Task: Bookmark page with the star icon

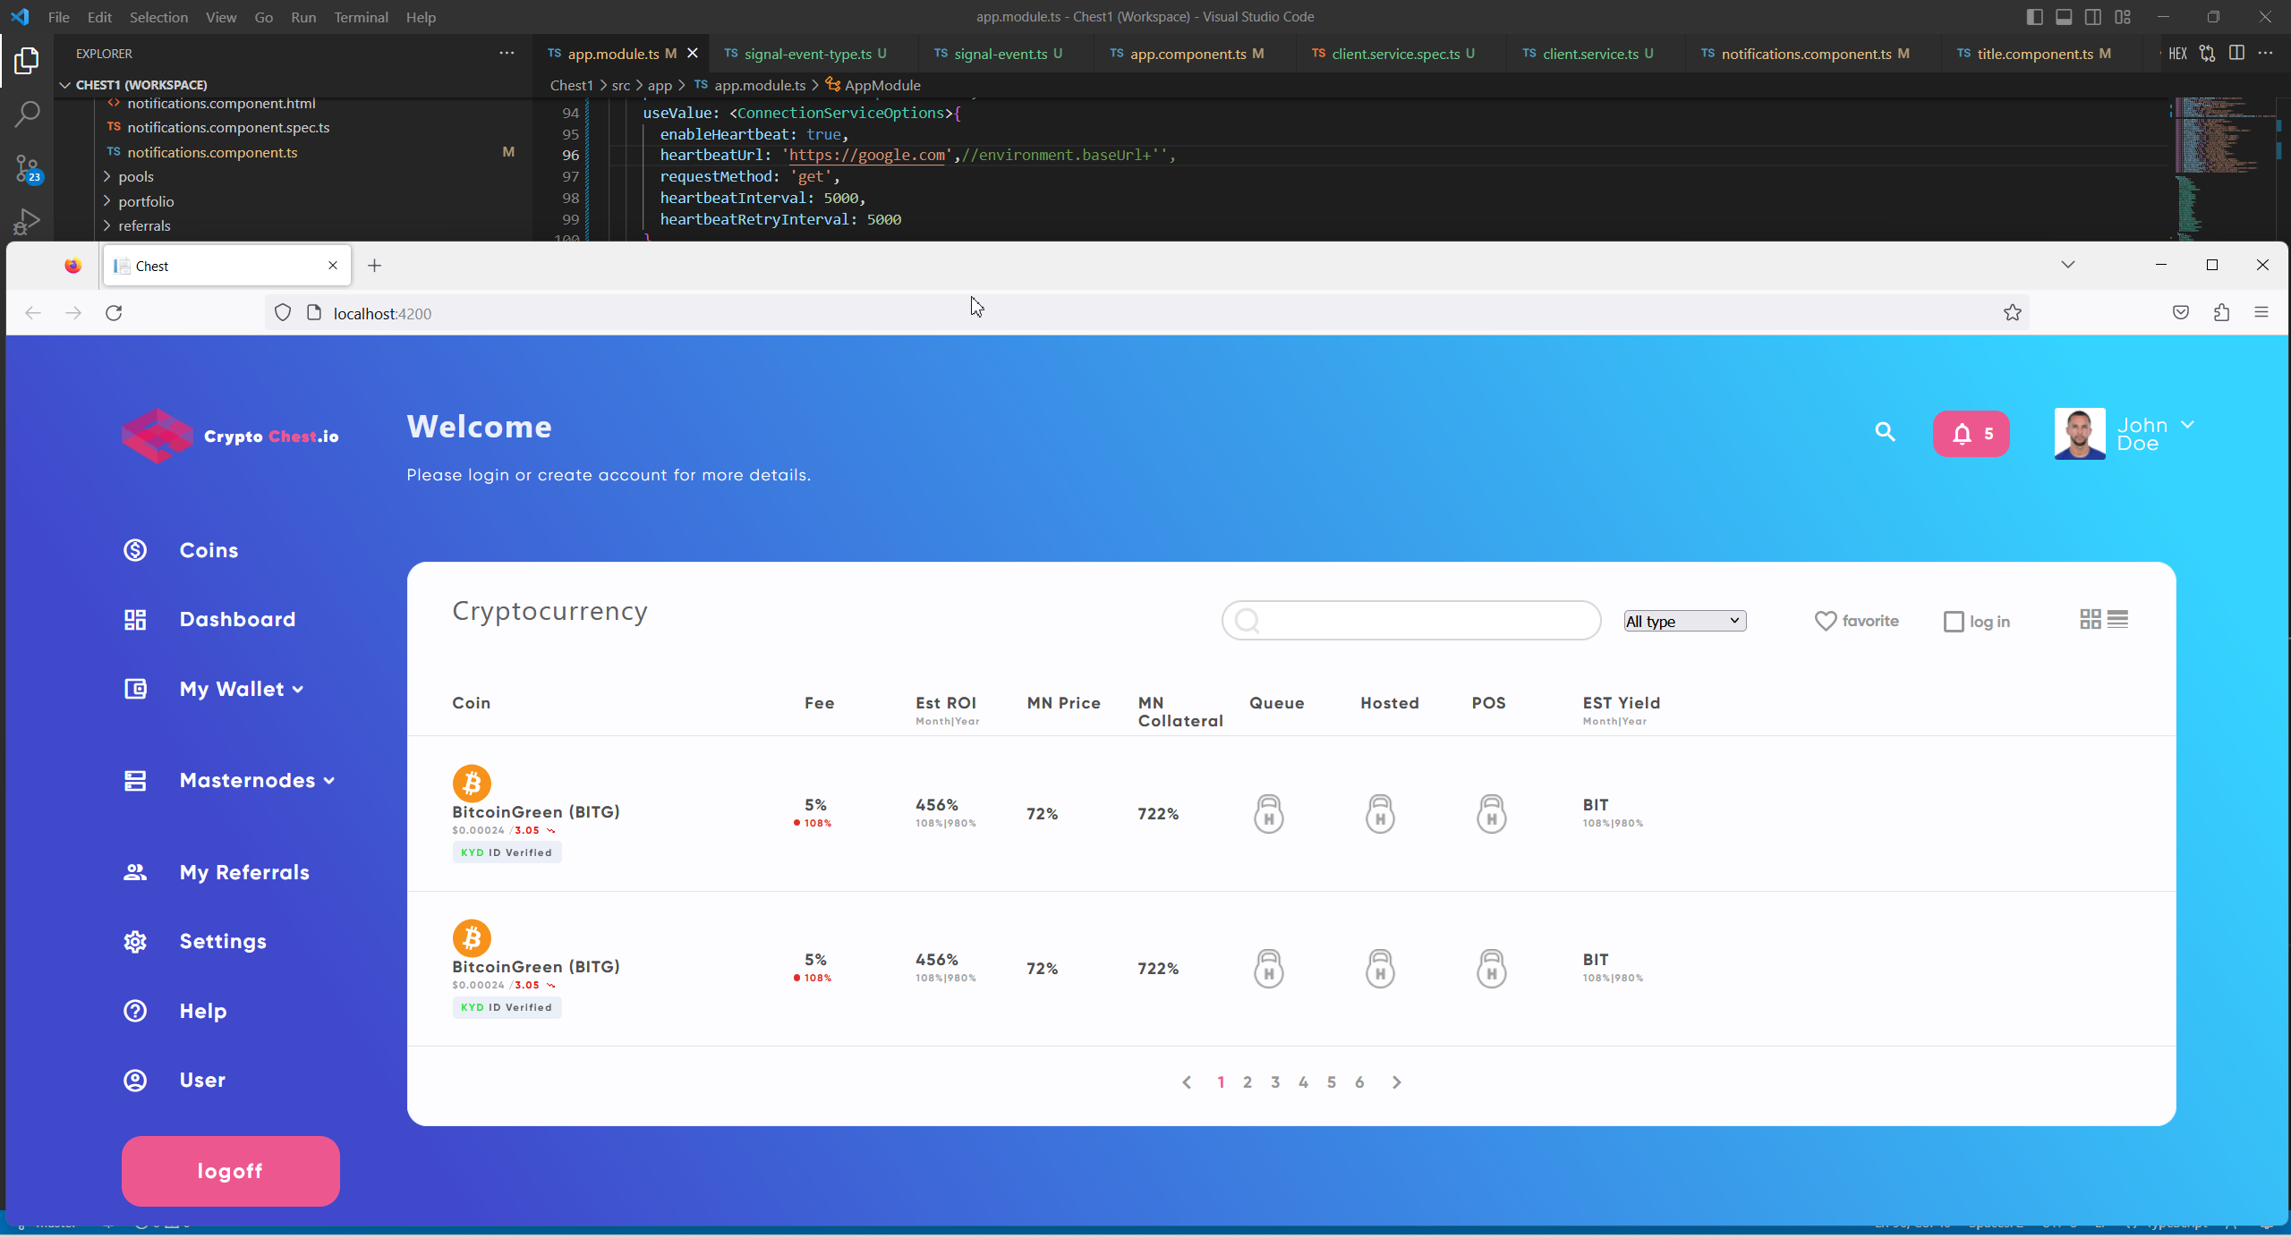Action: click(2012, 313)
